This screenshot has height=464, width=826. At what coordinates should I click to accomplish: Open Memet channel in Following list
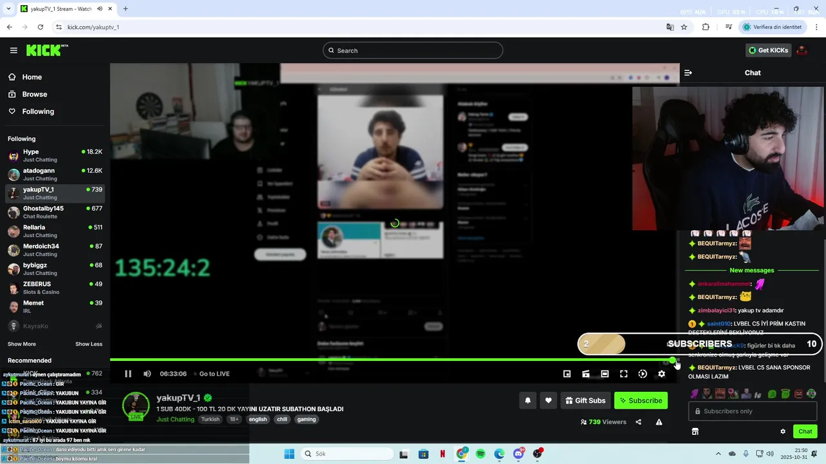[55, 306]
